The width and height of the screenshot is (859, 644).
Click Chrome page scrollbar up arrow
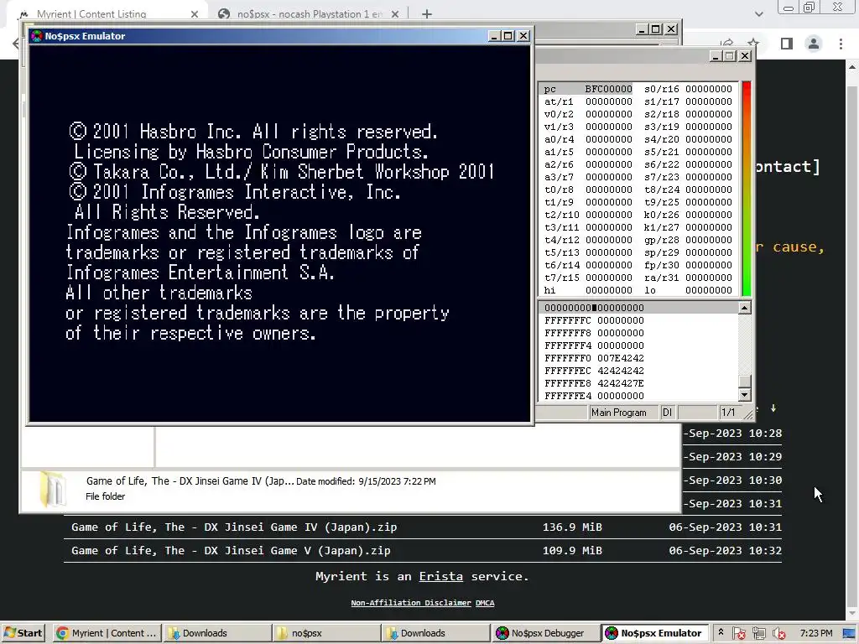[x=852, y=67]
